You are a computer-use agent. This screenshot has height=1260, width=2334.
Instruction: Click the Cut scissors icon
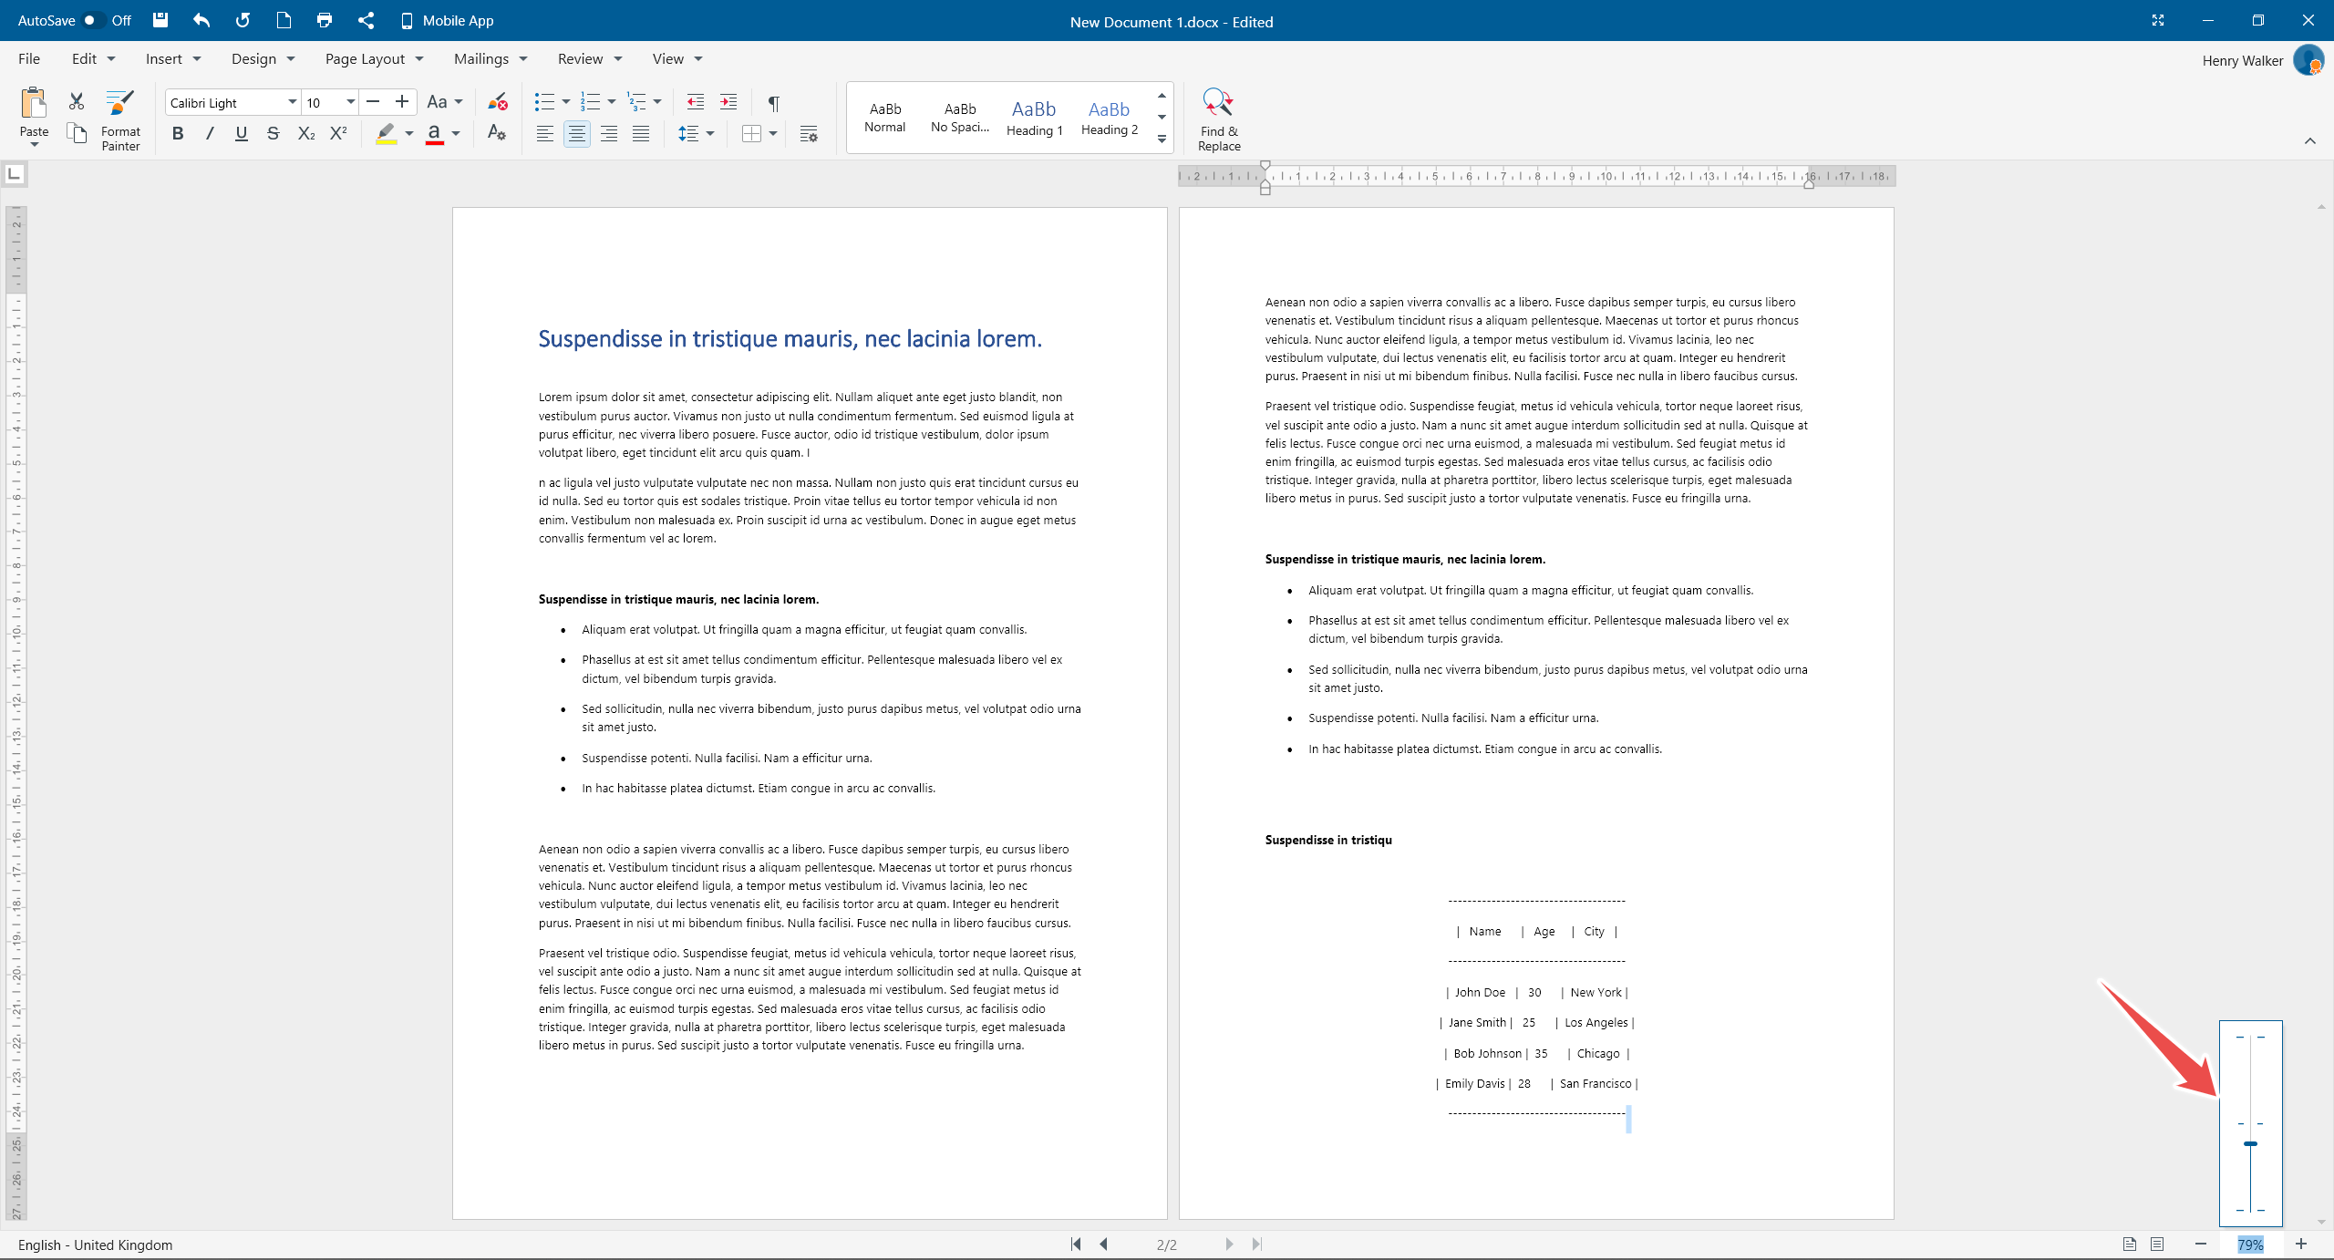[77, 101]
